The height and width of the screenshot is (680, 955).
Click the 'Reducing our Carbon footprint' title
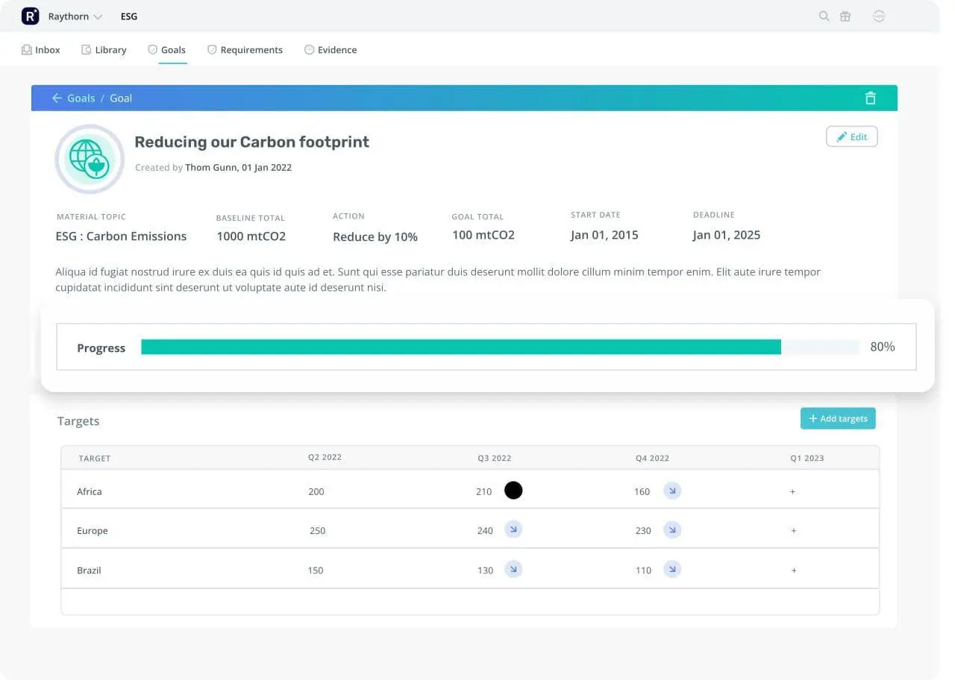click(x=251, y=142)
